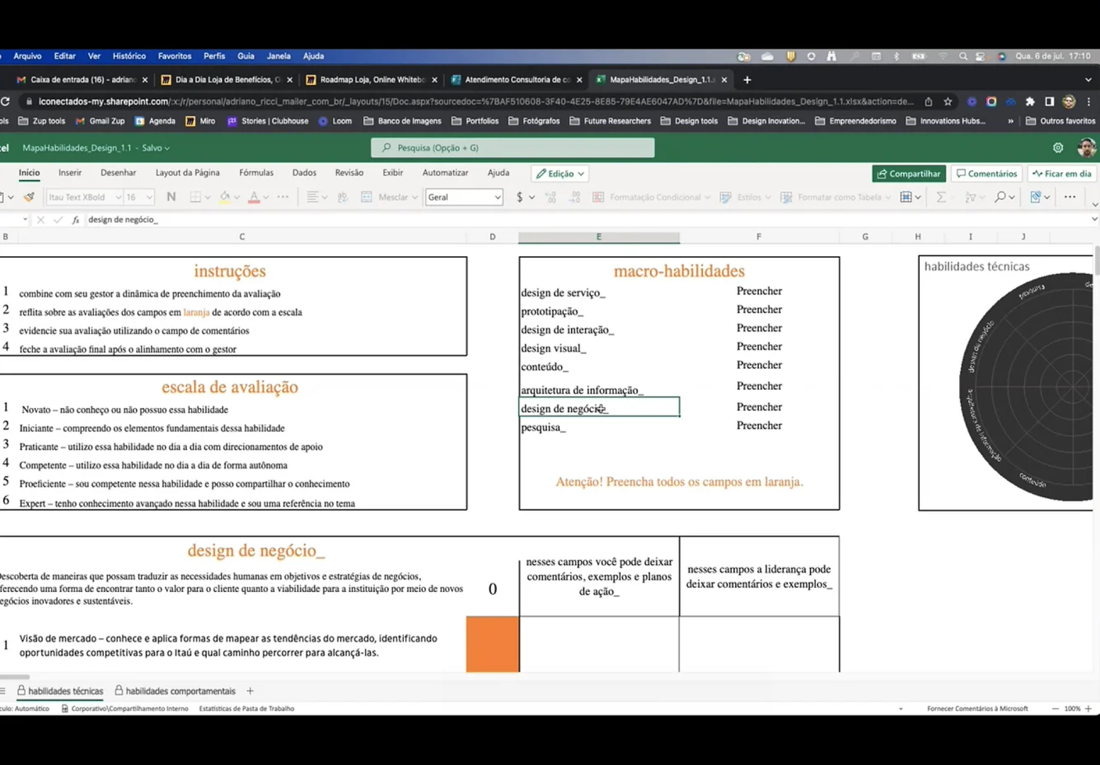The image size is (1100, 765).
Task: Open the Histórico menu in the menu bar
Action: point(129,56)
